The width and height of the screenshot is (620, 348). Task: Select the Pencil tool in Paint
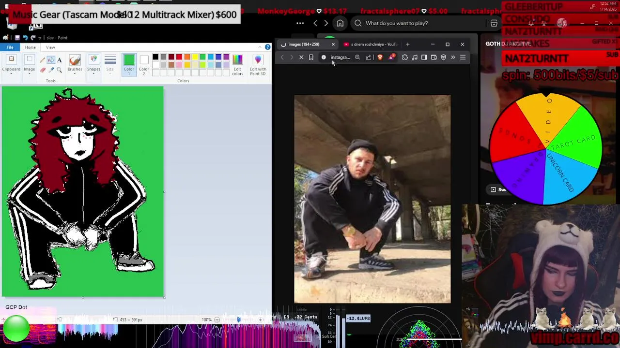coord(43,60)
